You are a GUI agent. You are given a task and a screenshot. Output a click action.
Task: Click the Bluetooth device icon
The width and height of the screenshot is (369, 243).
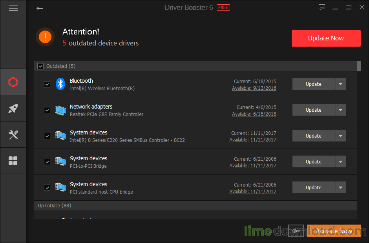click(60, 84)
